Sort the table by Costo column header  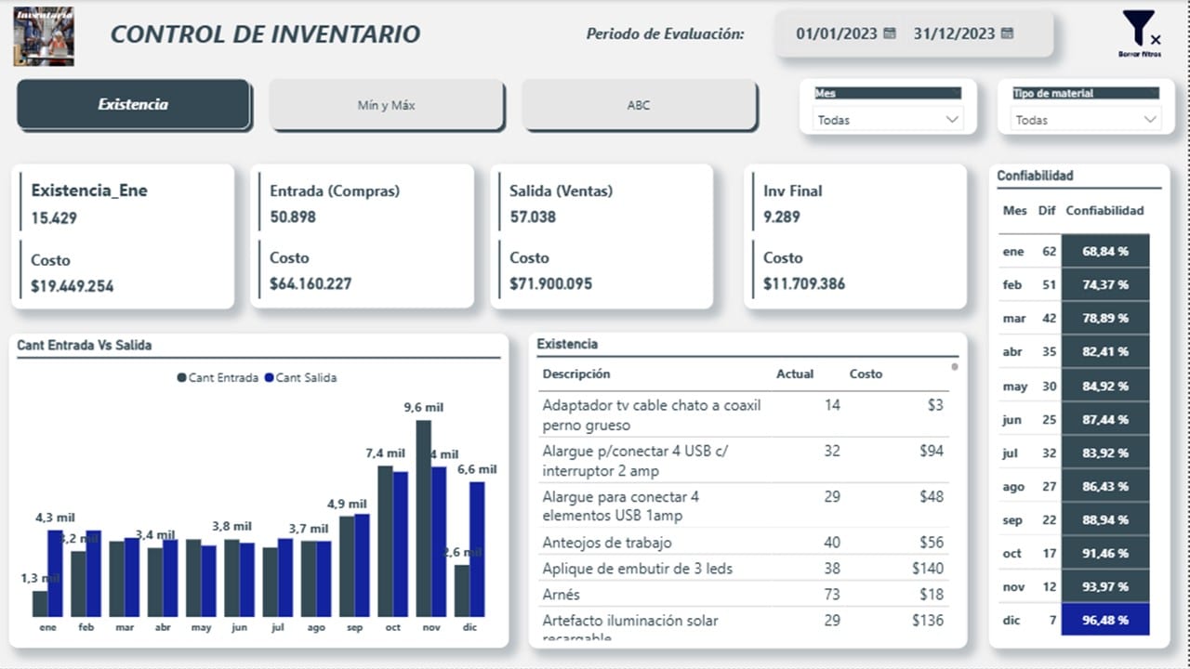click(x=866, y=374)
